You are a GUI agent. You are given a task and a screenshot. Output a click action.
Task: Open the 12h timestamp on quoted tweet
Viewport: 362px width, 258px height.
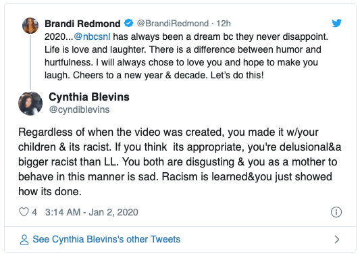coord(224,24)
